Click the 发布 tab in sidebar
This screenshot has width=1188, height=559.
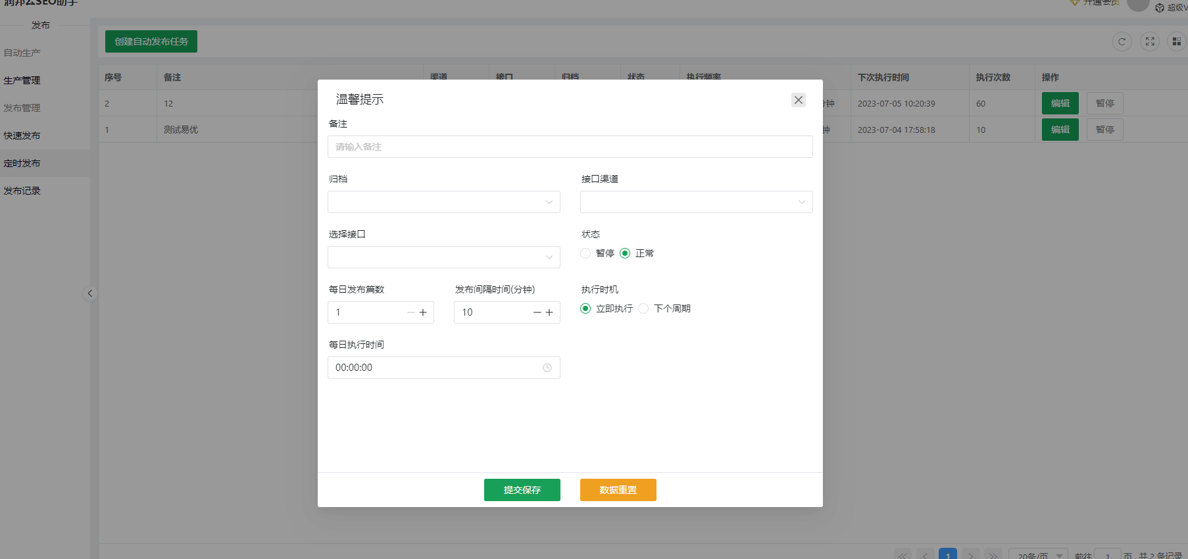pyautogui.click(x=41, y=25)
